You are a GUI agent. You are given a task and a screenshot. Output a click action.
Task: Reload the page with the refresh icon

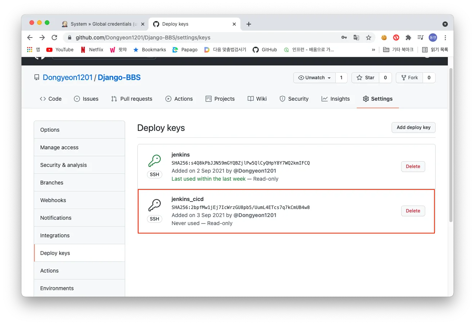54,38
